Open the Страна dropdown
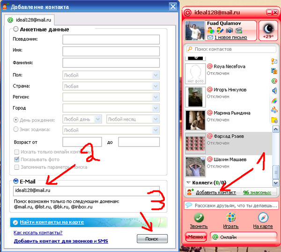The width and height of the screenshot is (281, 252). click(x=111, y=86)
